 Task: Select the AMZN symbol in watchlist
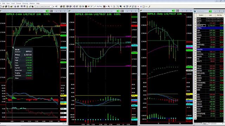[199, 57]
